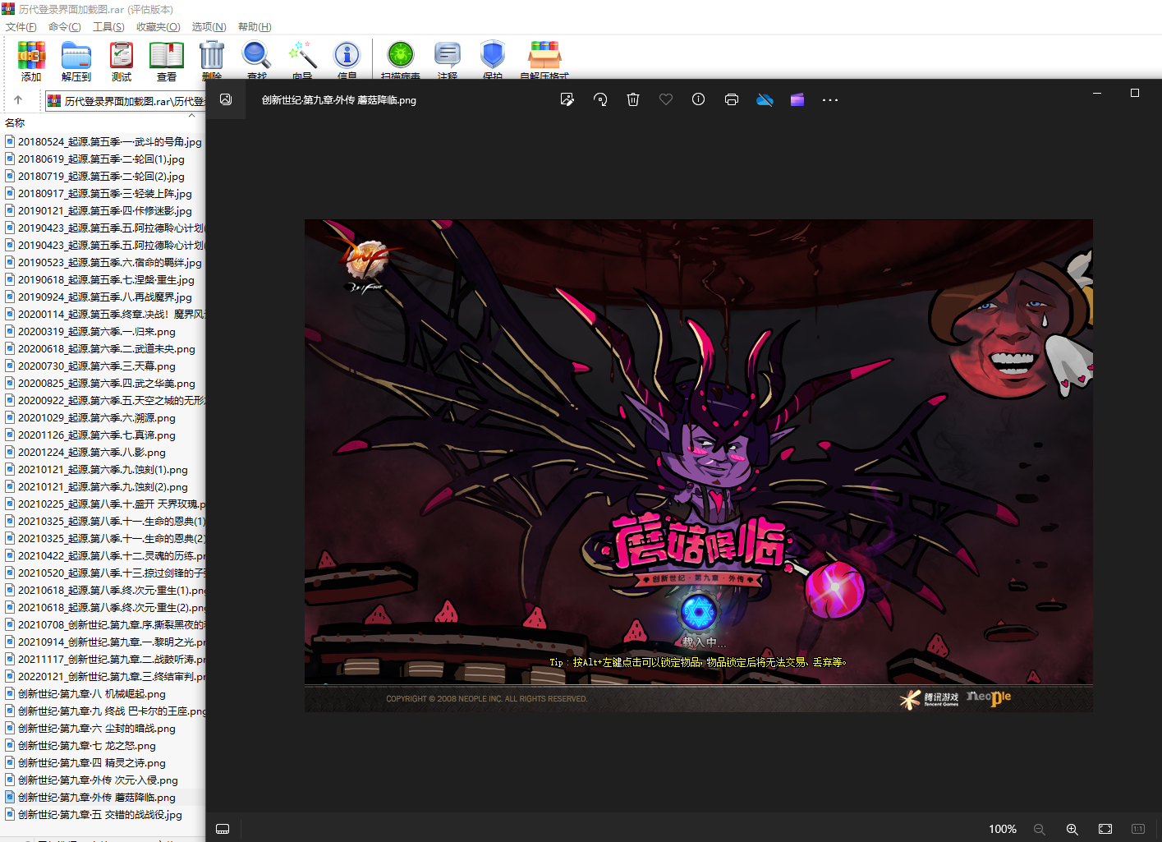1162x842 pixels.
Task: Open the 命令(C) menu
Action: pyautogui.click(x=65, y=27)
